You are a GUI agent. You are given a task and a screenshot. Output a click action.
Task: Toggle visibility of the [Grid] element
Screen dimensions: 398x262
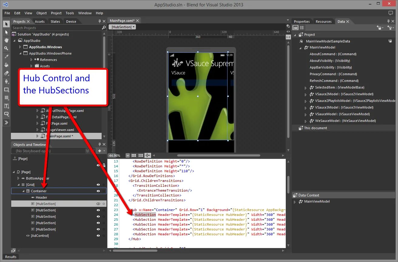tap(98, 185)
